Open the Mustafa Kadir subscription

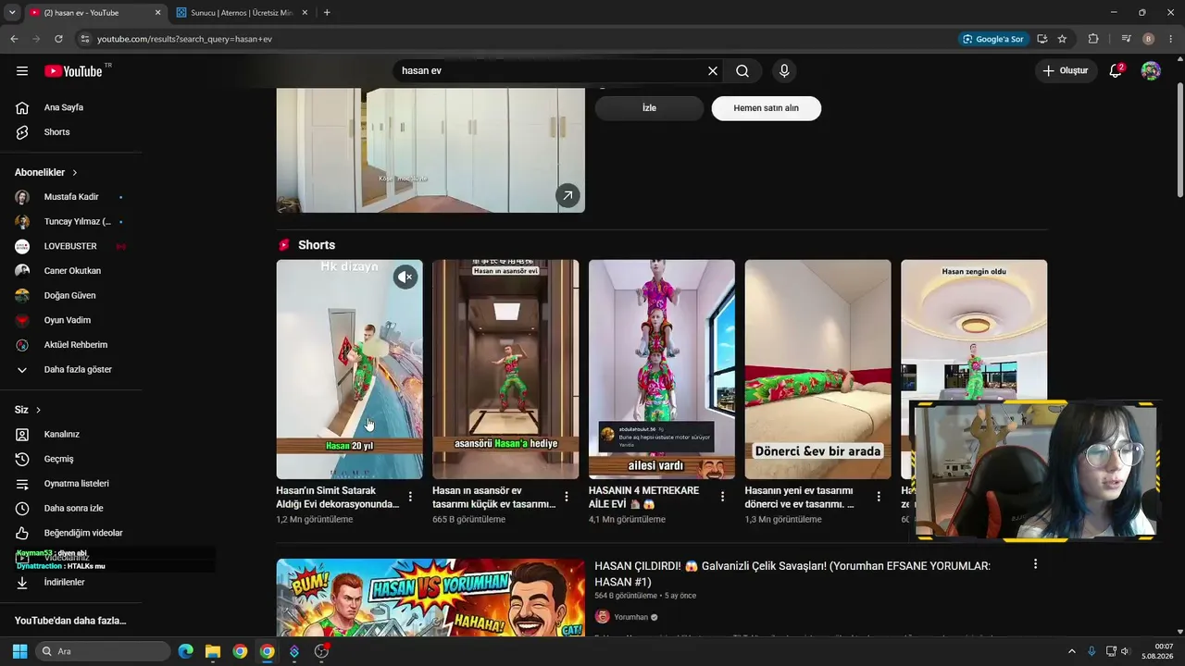click(70, 197)
